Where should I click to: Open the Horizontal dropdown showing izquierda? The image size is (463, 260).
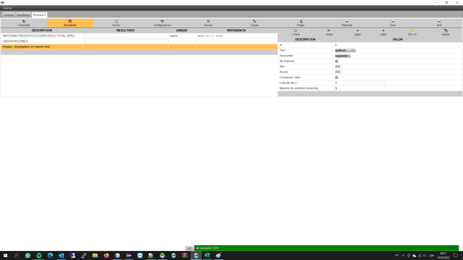coord(343,56)
